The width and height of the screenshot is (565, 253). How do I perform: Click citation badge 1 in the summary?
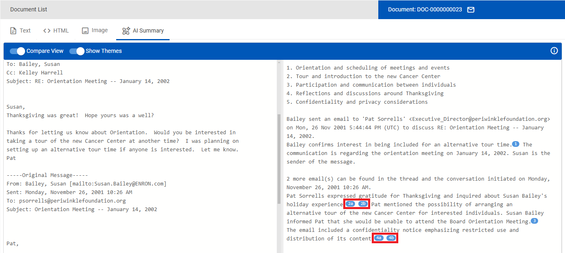(515, 144)
